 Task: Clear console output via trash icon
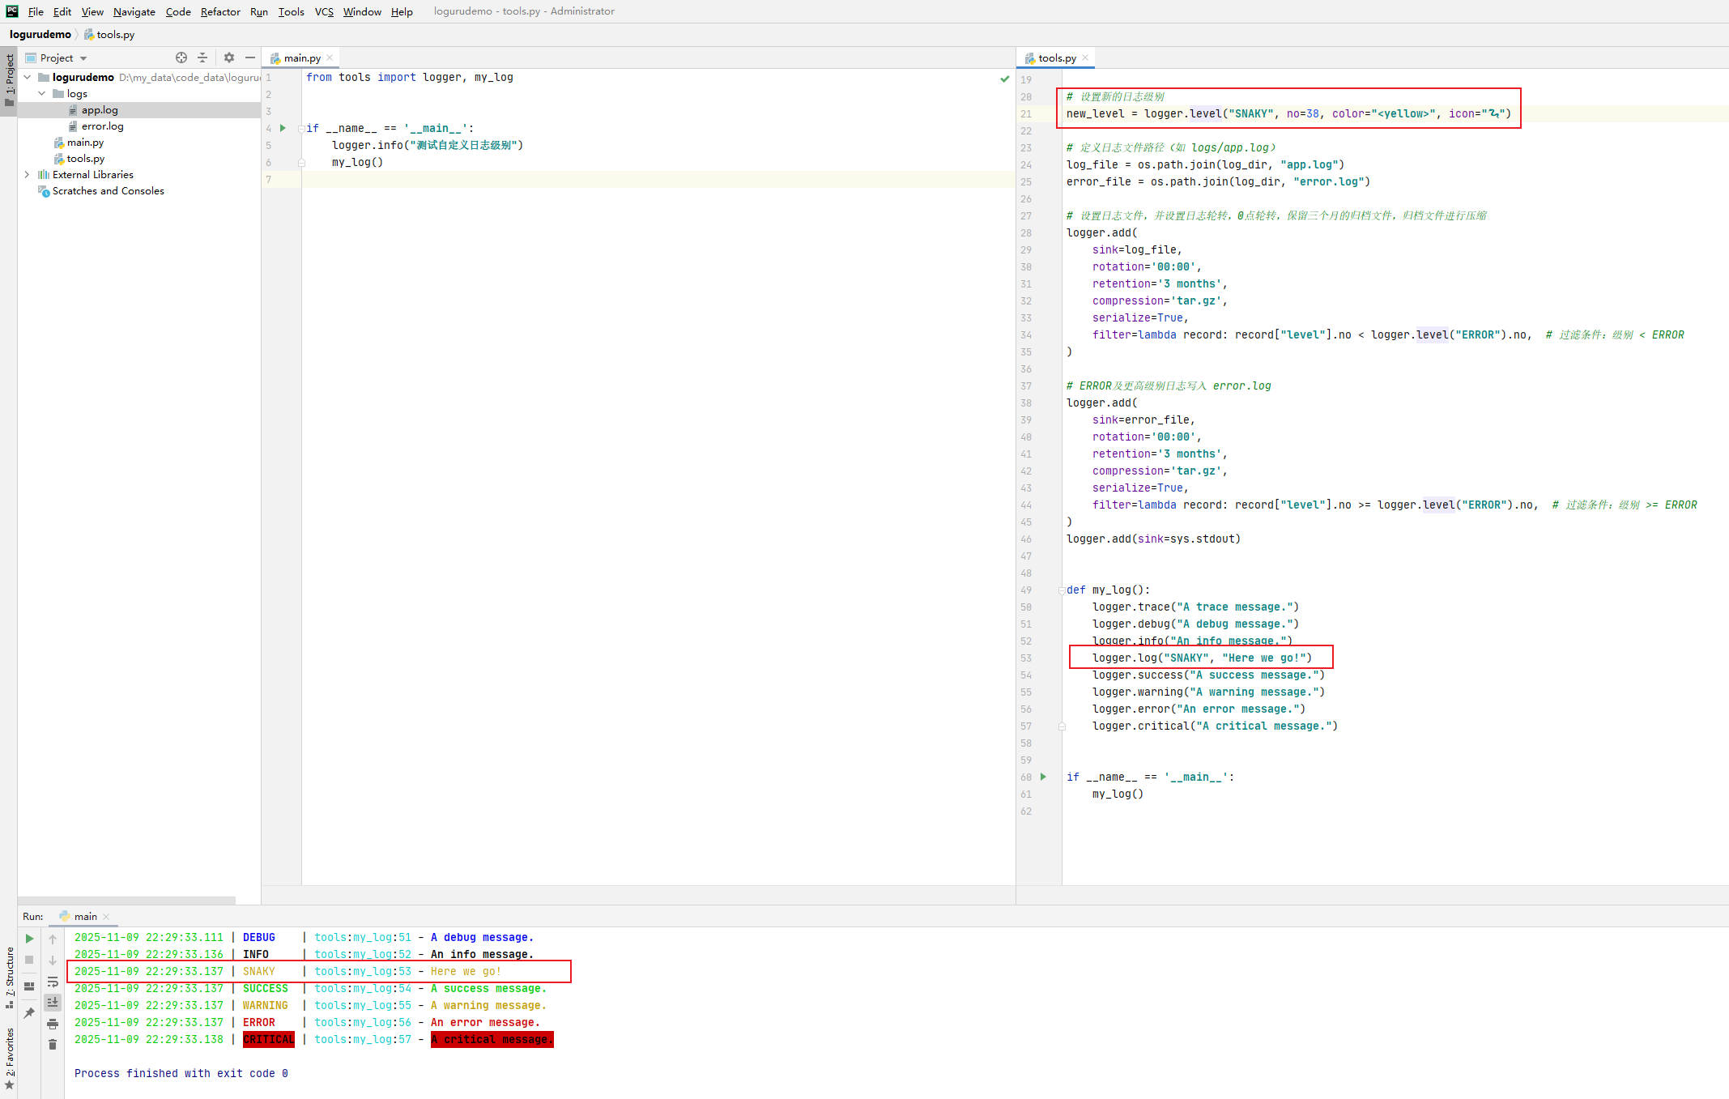53,1045
